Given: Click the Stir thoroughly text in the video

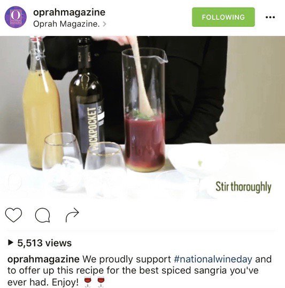Looking at the screenshot, I should click(x=243, y=187).
